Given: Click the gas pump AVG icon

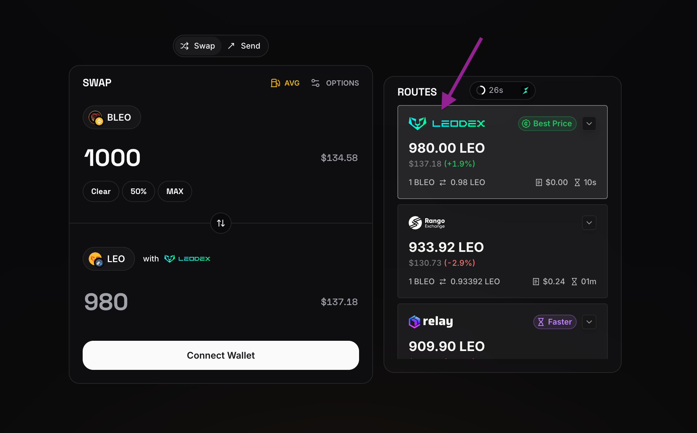Looking at the screenshot, I should click(x=275, y=83).
